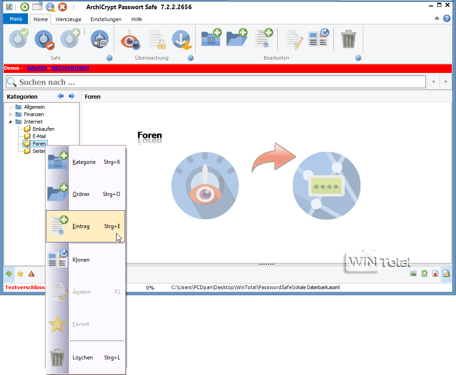This screenshot has width=456, height=375.
Task: Switch to the Werkzeuge tab
Action: point(68,19)
